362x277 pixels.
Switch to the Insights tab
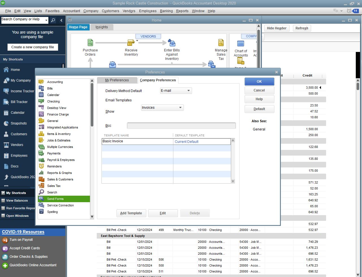[102, 27]
